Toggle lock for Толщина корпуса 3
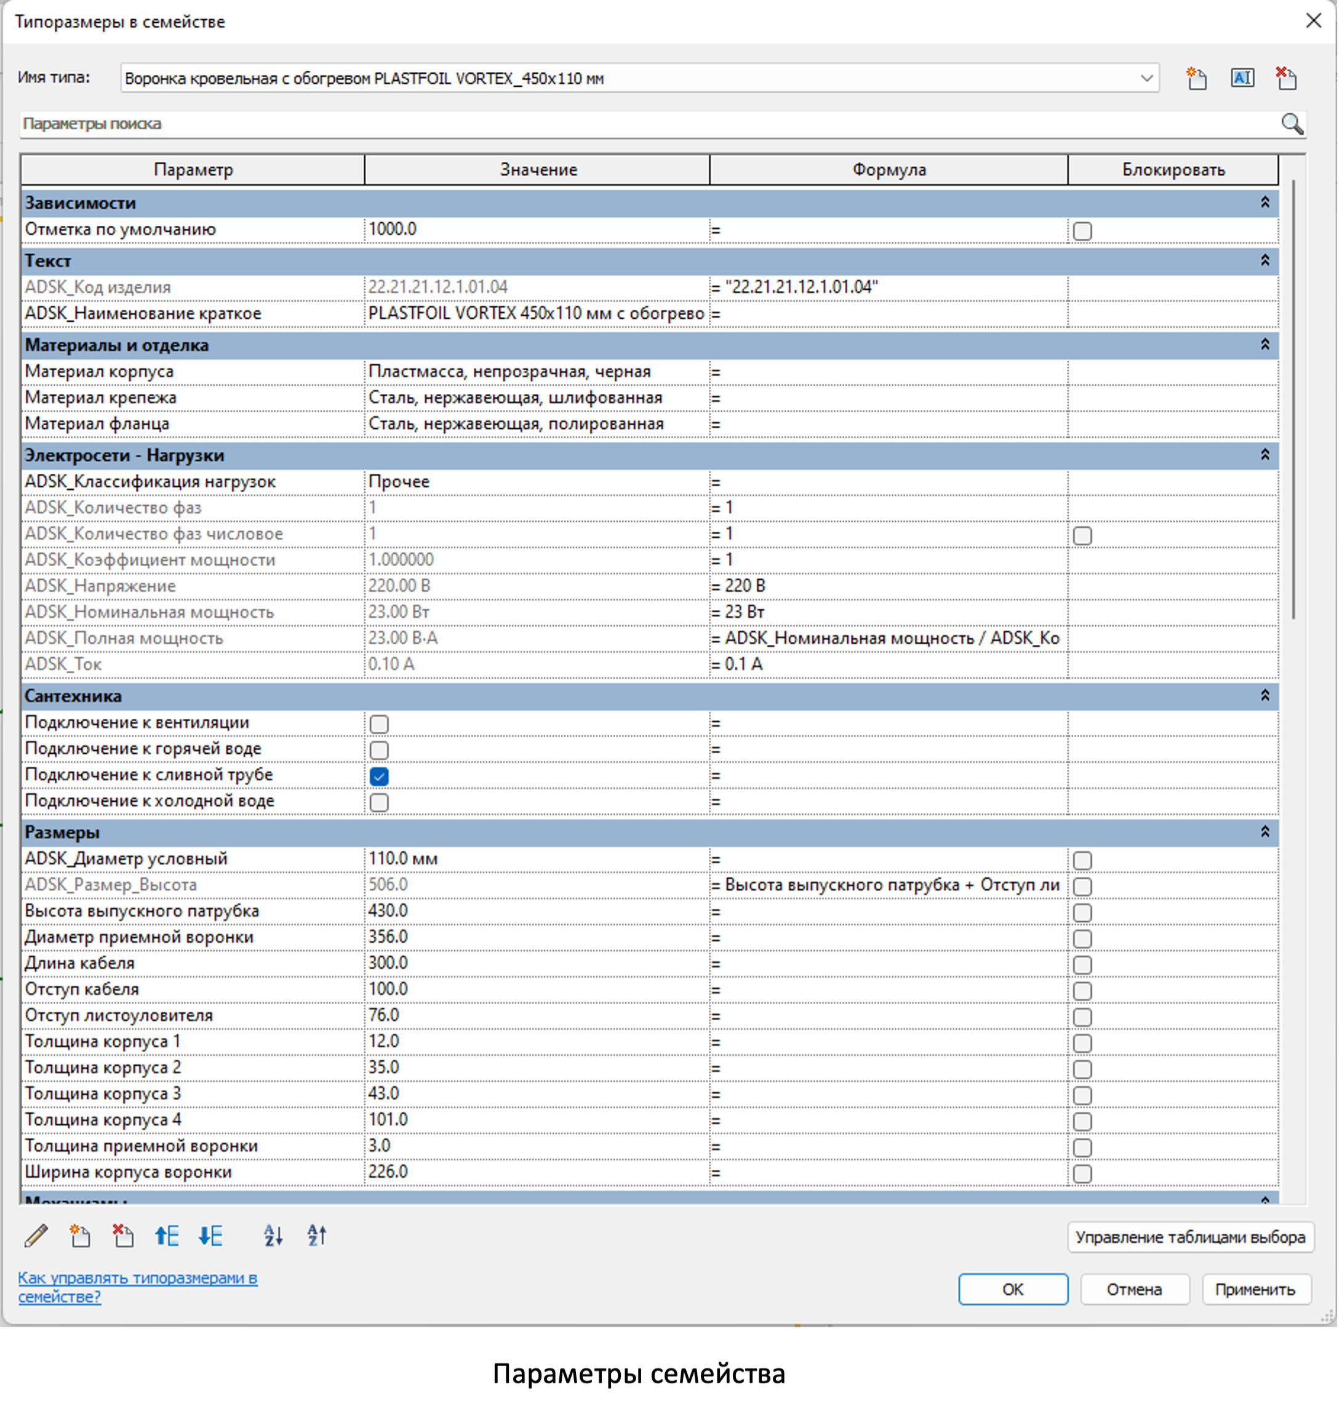 click(x=1082, y=1095)
